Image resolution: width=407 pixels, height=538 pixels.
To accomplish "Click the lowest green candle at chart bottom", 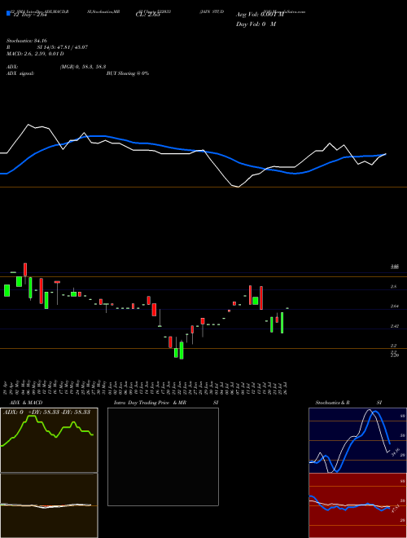I will coord(182,351).
